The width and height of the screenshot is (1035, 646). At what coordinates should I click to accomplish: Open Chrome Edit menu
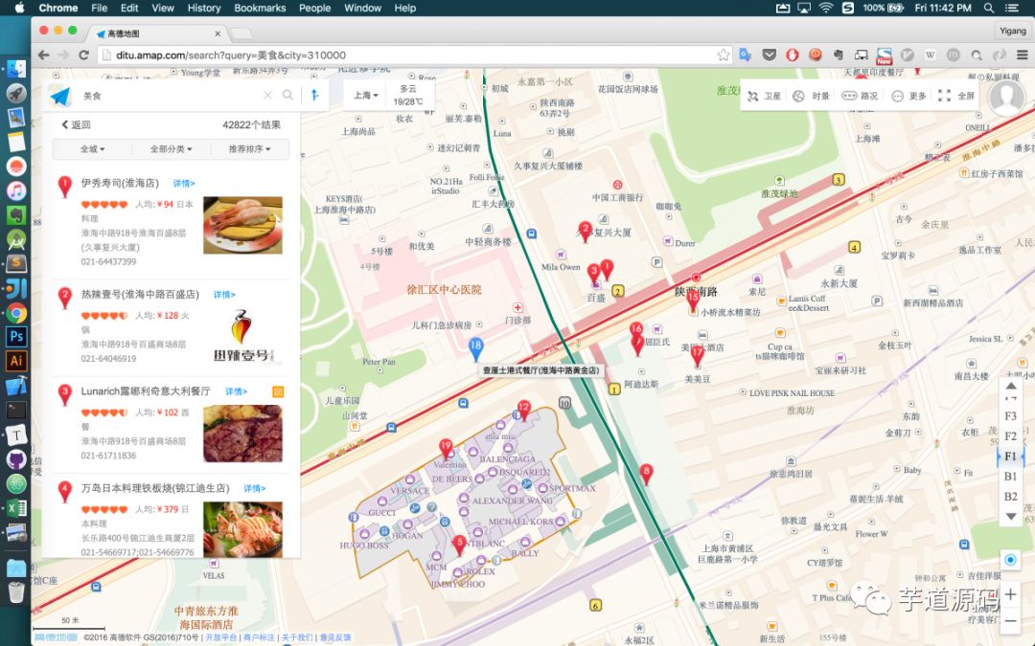click(x=129, y=8)
